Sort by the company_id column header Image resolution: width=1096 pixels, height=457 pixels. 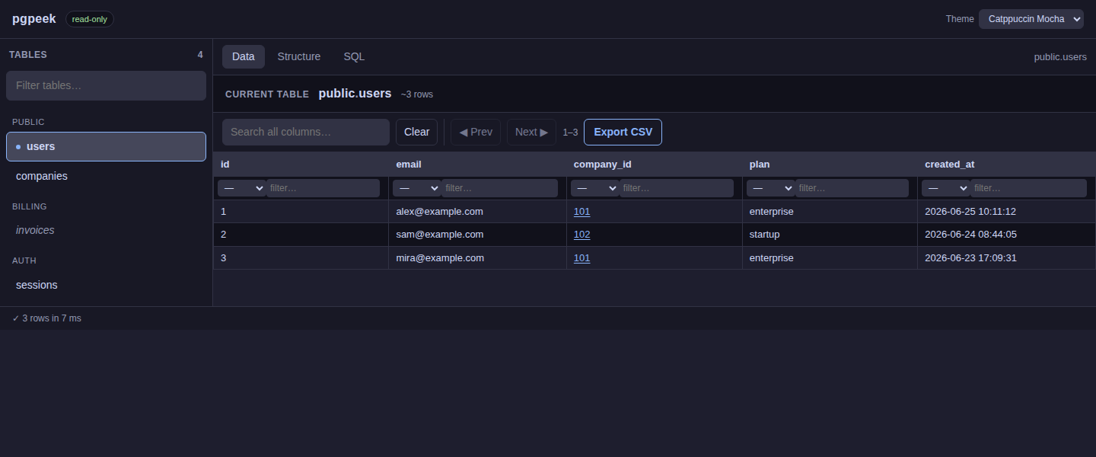[x=654, y=164]
